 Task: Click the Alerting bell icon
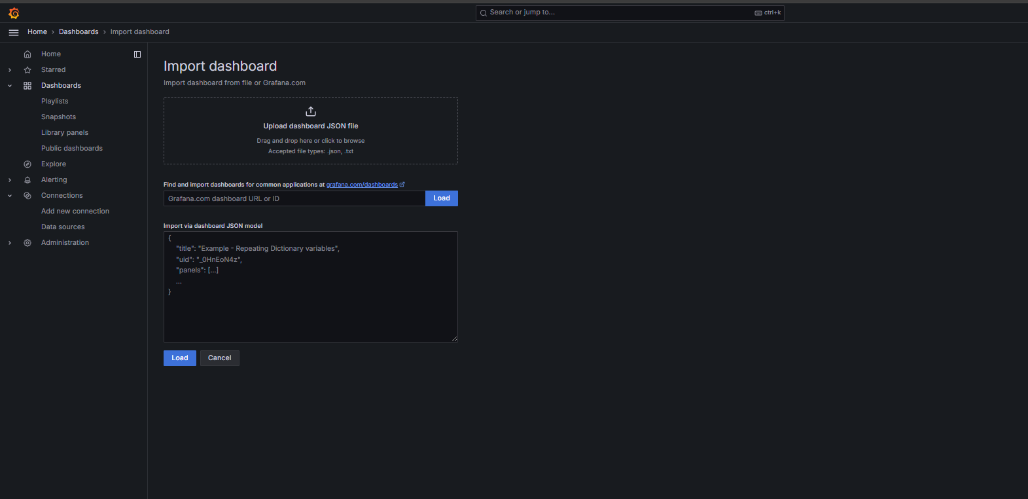tap(27, 180)
